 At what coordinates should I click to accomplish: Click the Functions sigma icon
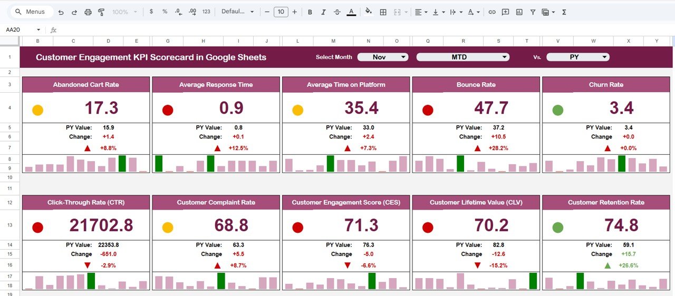[564, 12]
